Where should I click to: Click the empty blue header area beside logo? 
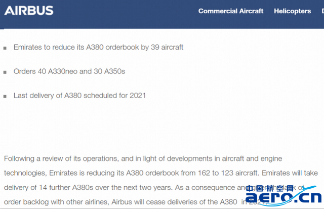click(124, 12)
